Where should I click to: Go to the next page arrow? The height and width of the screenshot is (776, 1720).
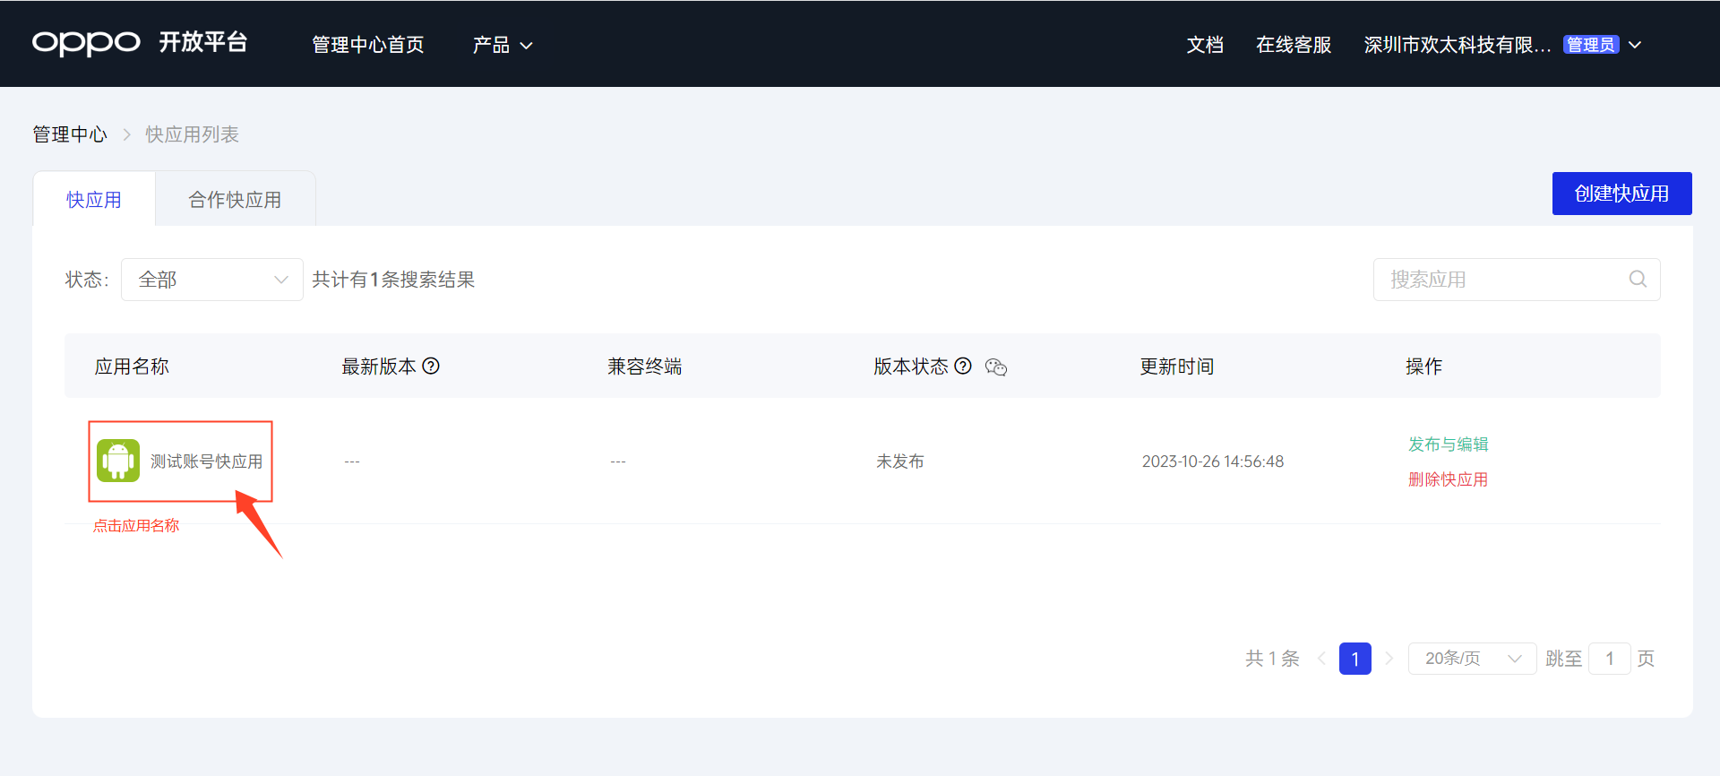pyautogui.click(x=1389, y=659)
